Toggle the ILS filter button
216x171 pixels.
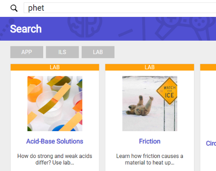click(62, 52)
